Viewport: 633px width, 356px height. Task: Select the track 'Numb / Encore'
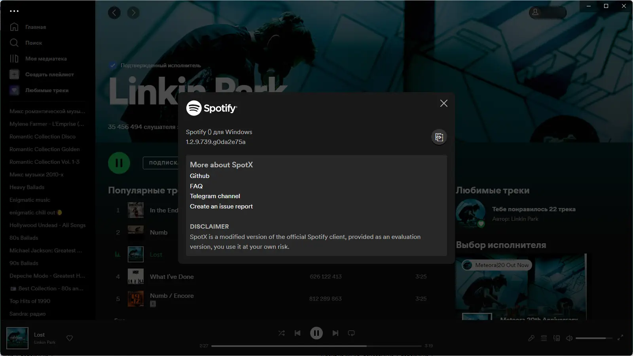click(x=172, y=296)
